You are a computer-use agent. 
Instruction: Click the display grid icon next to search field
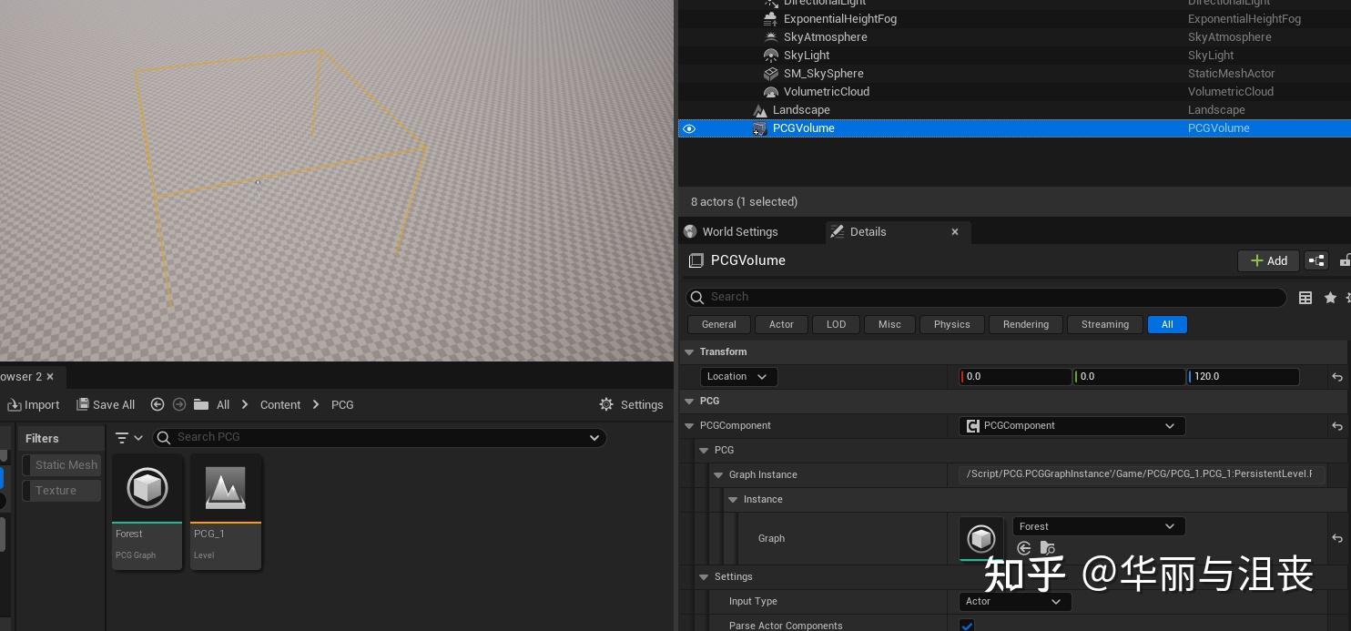tap(1305, 297)
